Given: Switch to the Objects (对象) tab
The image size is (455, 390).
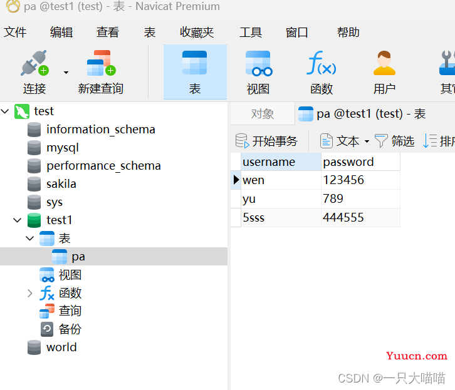Looking at the screenshot, I should [263, 114].
